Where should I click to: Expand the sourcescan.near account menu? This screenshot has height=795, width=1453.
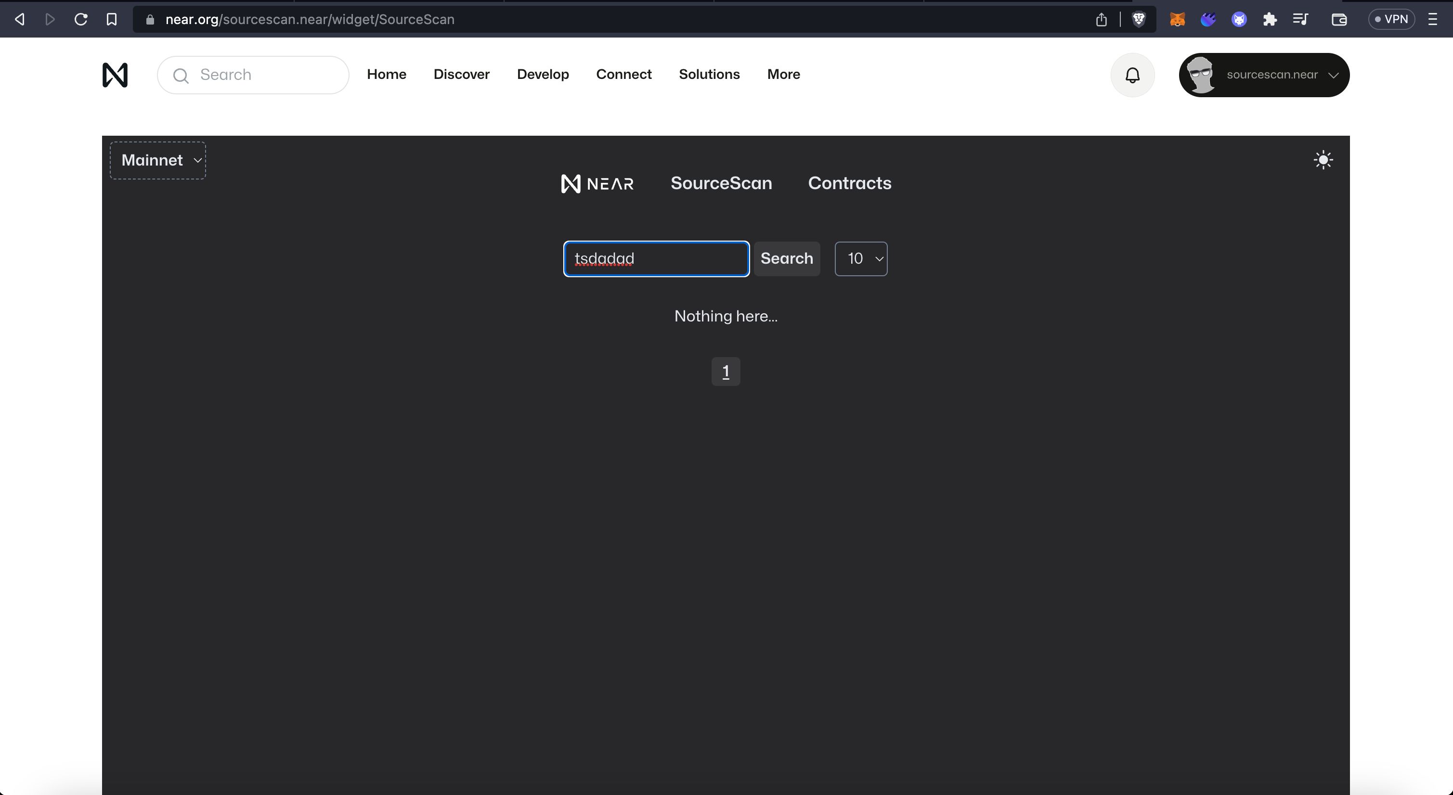[x=1264, y=75]
